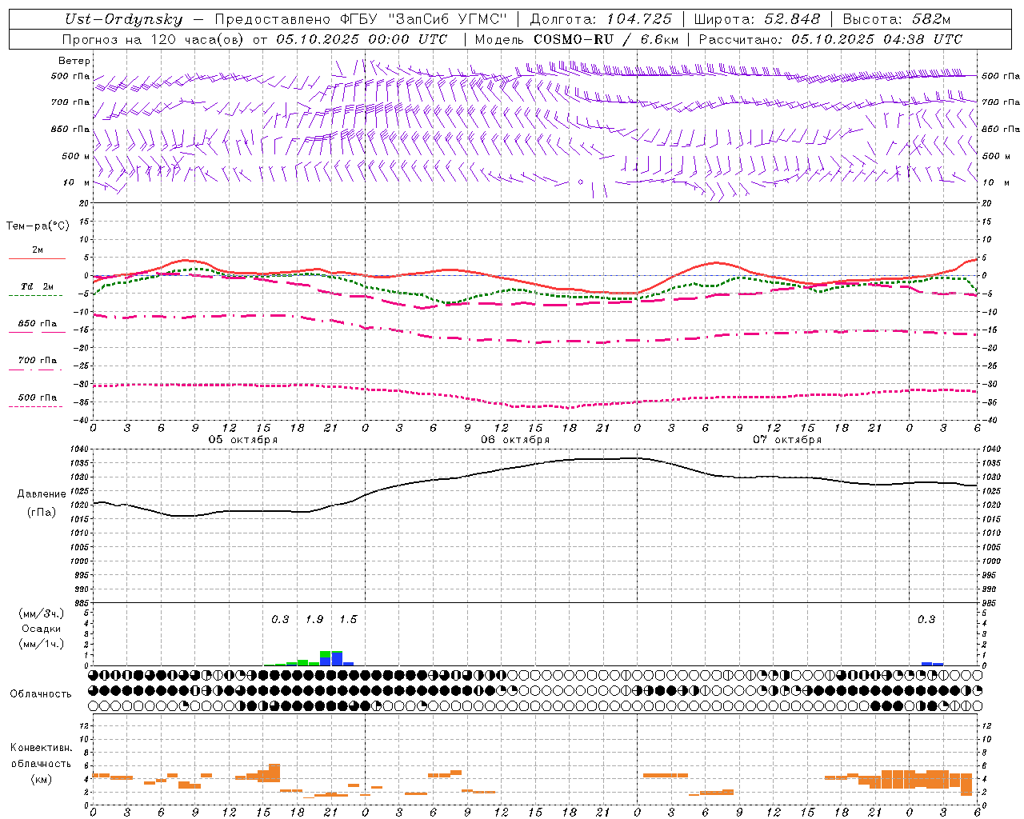
Task: Click the pink 850 гПа temperature legend line
Action: click(37, 332)
